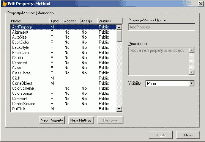Select the BackStyle property row
The width and height of the screenshot is (205, 142).
(x=63, y=47)
